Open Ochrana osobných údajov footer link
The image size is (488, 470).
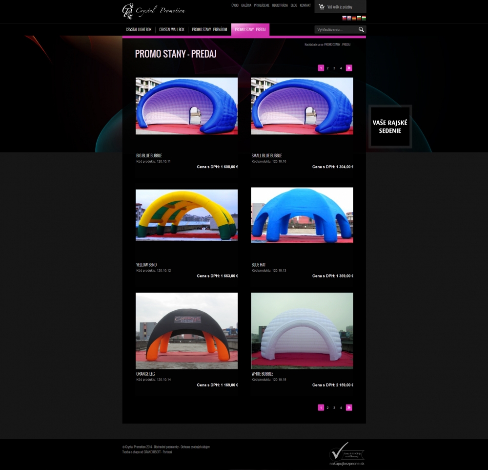pos(195,447)
